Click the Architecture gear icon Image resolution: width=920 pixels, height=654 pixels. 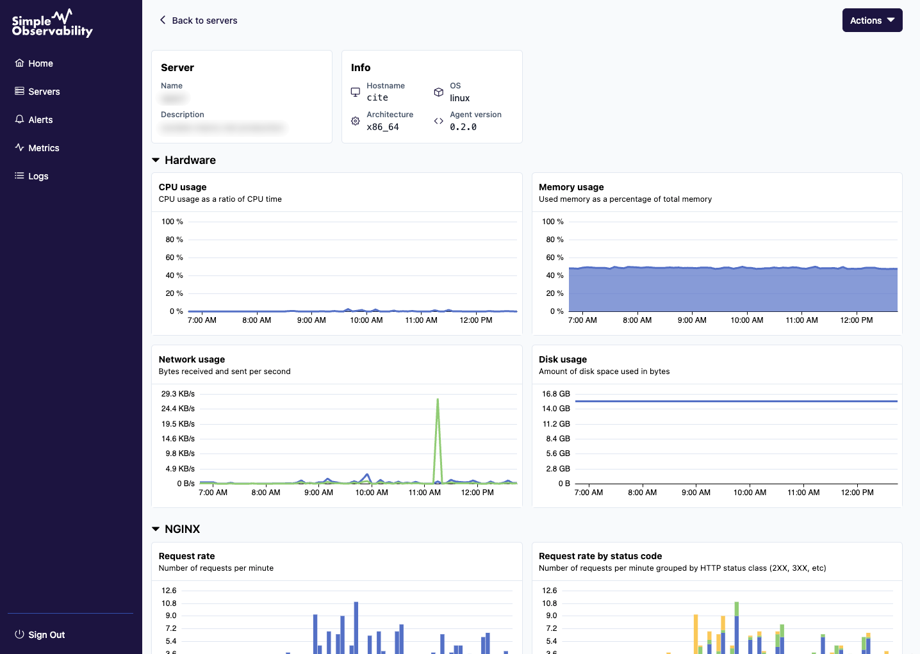tap(356, 121)
